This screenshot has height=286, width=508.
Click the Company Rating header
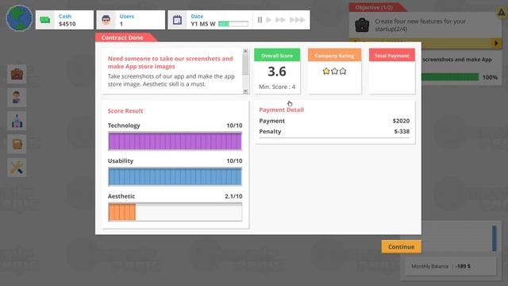[334, 56]
